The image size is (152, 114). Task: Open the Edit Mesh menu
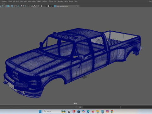16,1
